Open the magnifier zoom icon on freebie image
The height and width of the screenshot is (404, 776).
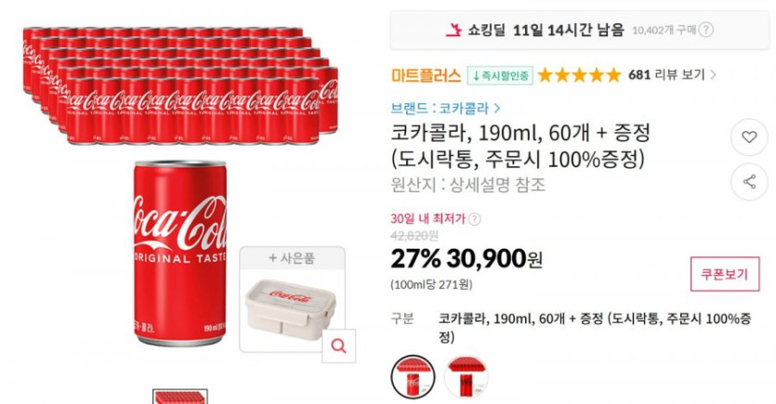(x=338, y=345)
